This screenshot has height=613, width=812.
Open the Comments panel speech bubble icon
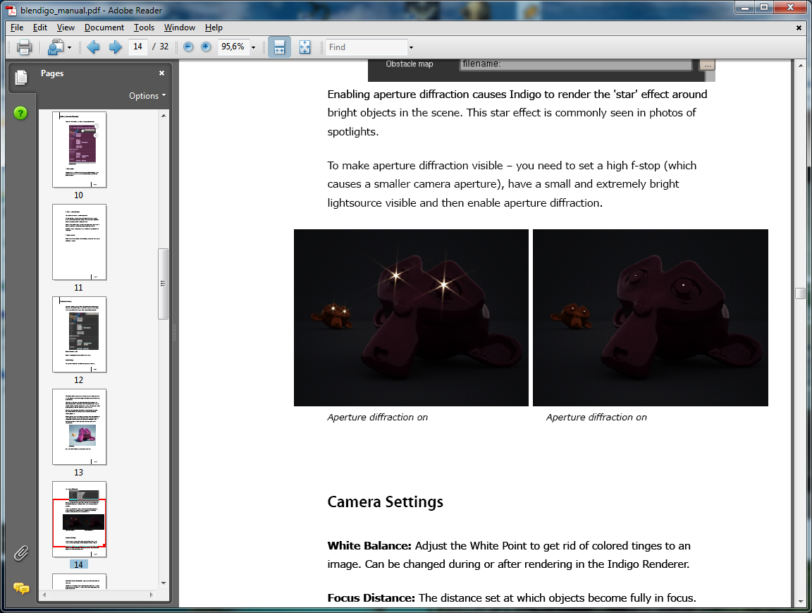(x=21, y=588)
